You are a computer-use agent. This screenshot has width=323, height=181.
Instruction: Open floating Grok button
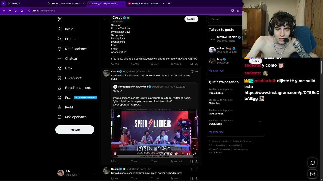(x=313, y=163)
